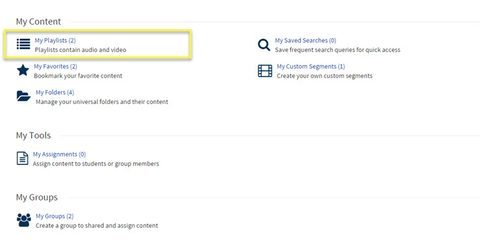Click the My Groups section heading
Screen dimensions: 487x248
pos(36,197)
